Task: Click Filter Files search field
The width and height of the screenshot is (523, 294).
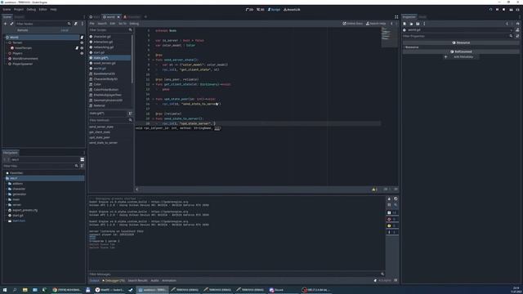Action: tap(40, 166)
